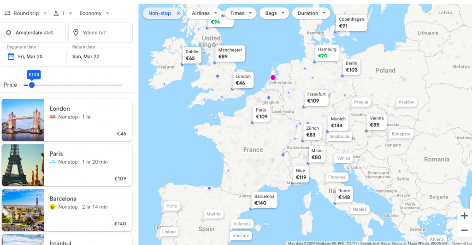Click the Prague map label
This screenshot has width=472, height=245.
coord(361,102)
